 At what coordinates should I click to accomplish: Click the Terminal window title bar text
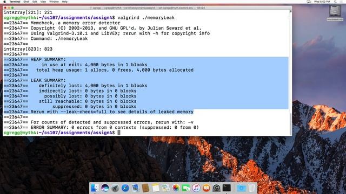[148, 8]
